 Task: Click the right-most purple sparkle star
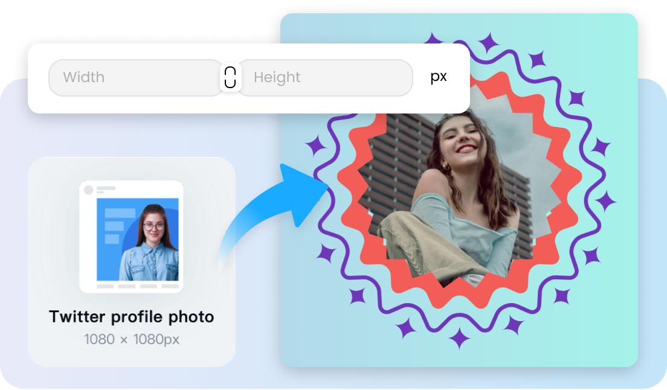coord(605,201)
